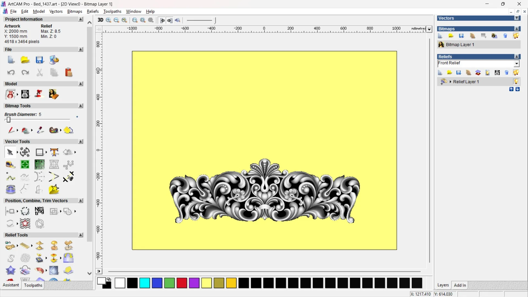Select the Create Text vector tool
This screenshot has height=297, width=528.
[54, 152]
